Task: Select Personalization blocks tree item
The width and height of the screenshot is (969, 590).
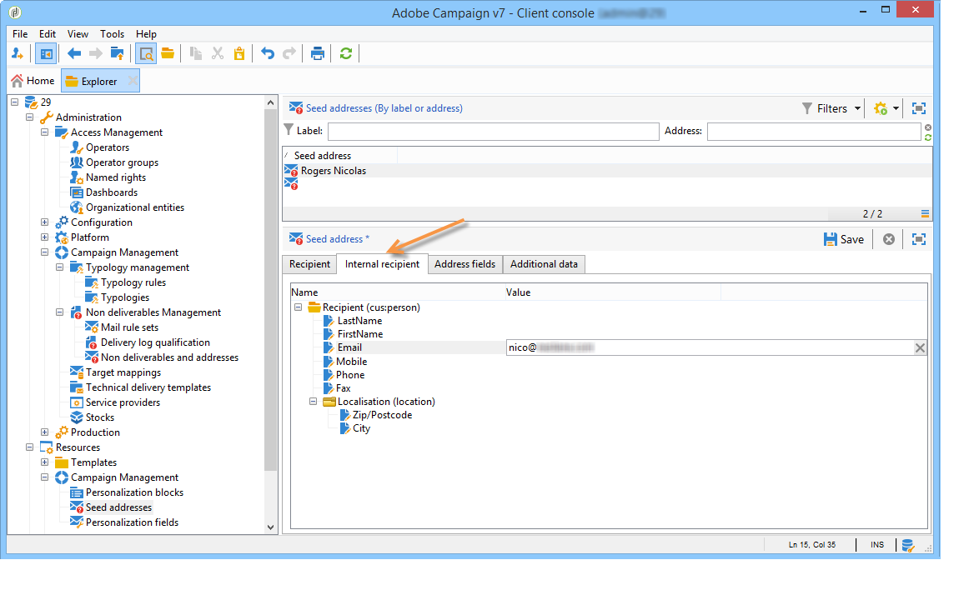Action: click(134, 492)
